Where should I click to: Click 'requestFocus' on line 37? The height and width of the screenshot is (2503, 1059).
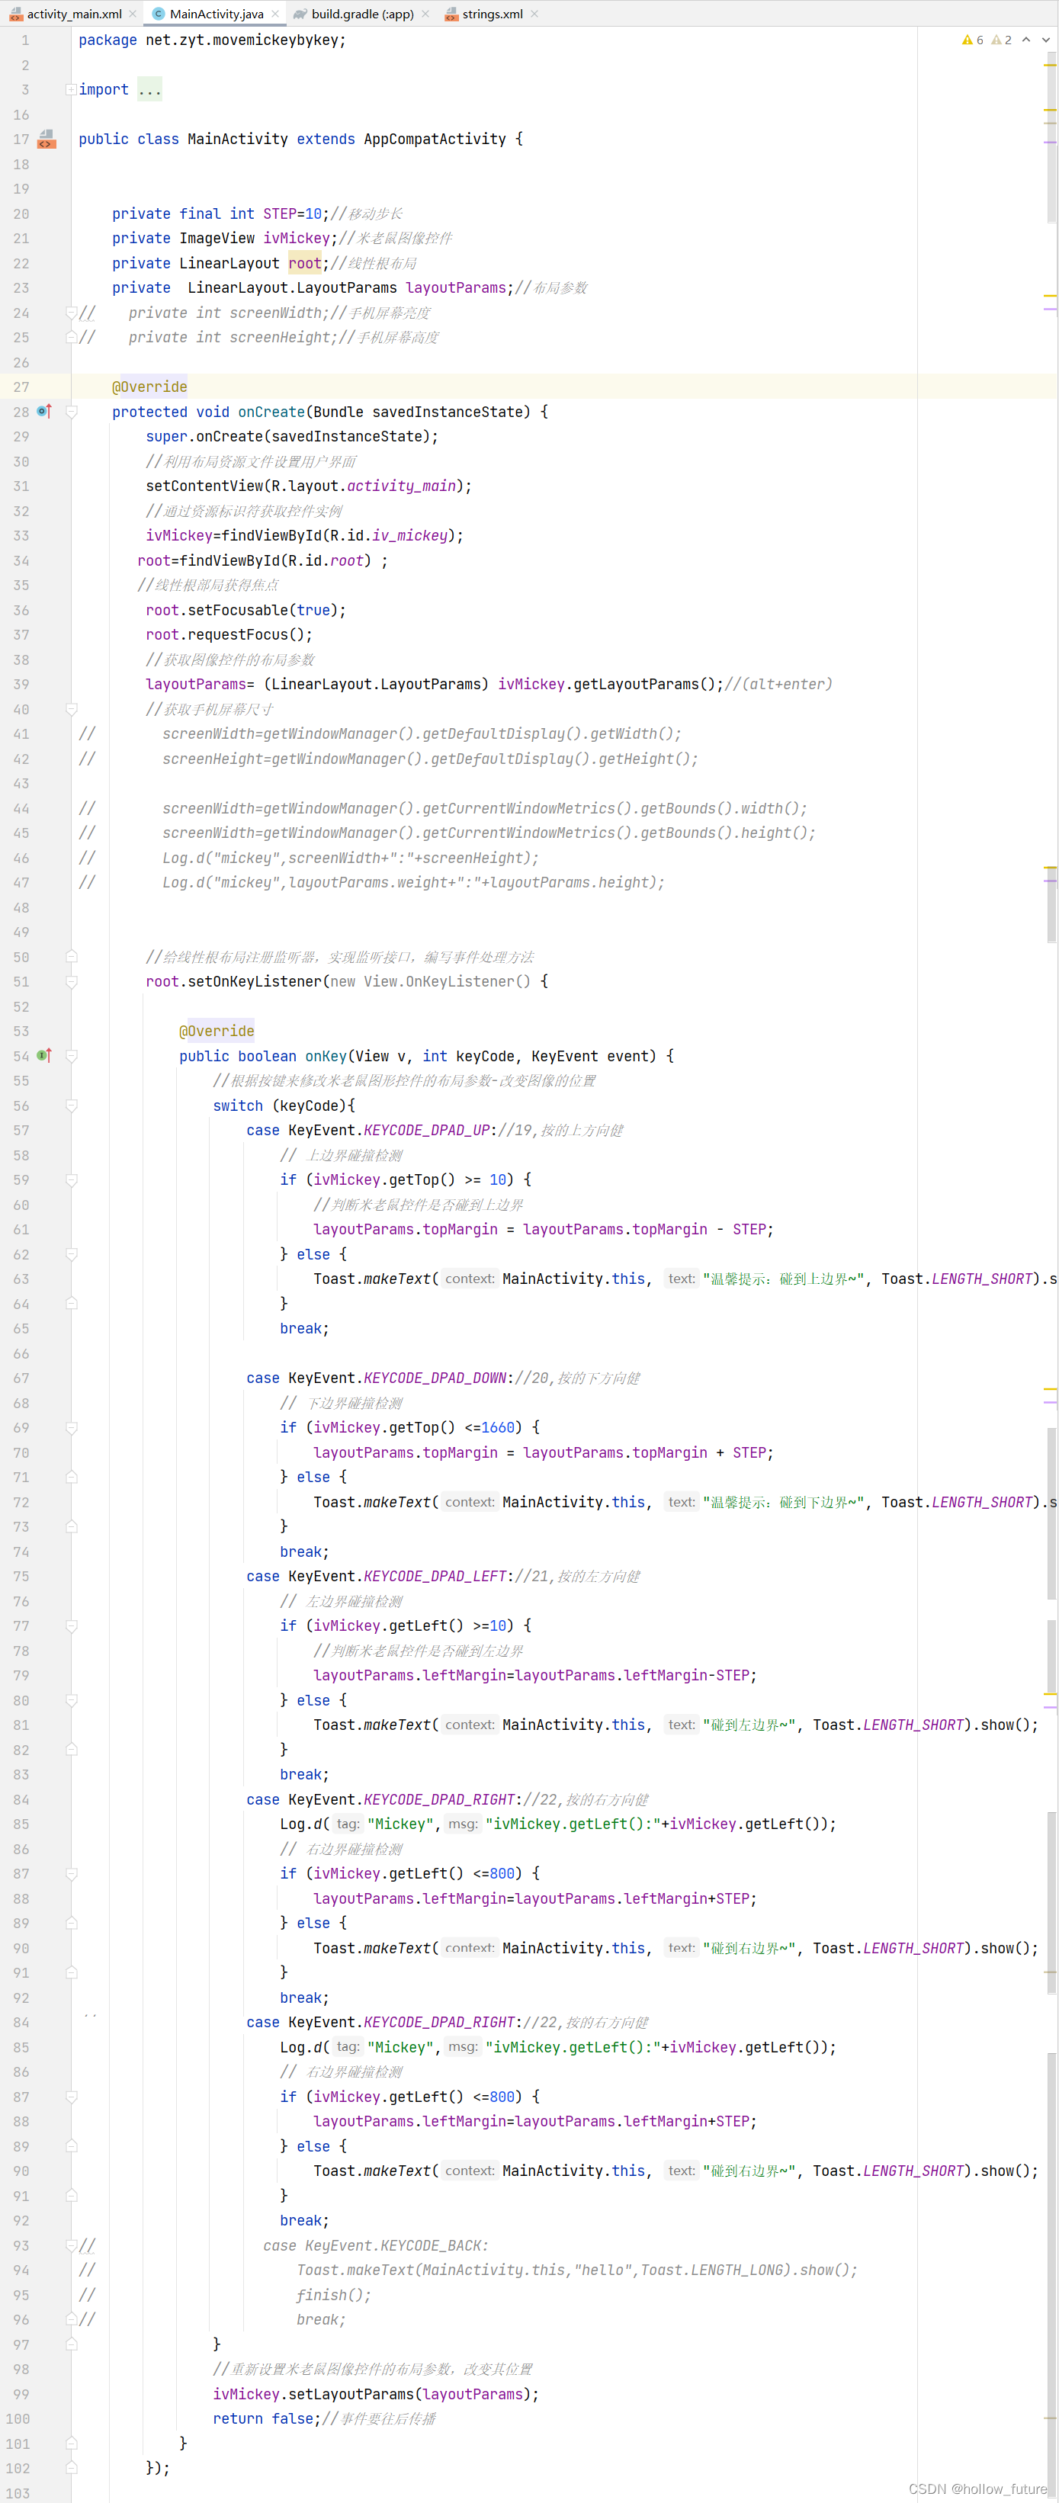click(x=237, y=634)
